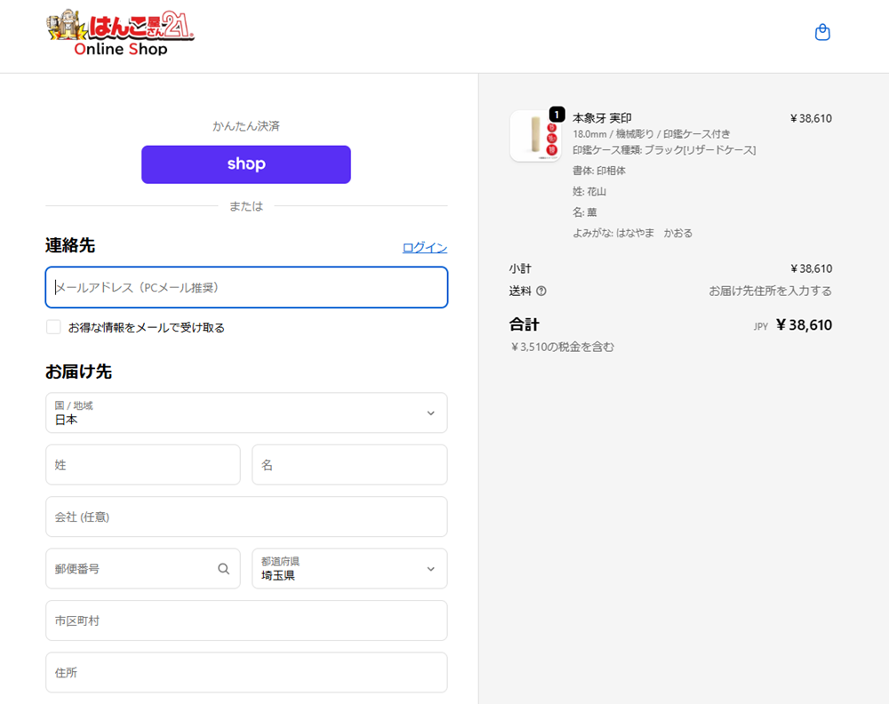Viewport: 889px width, 704px height.
Task: Click the 姓 last name field
Action: tap(142, 465)
